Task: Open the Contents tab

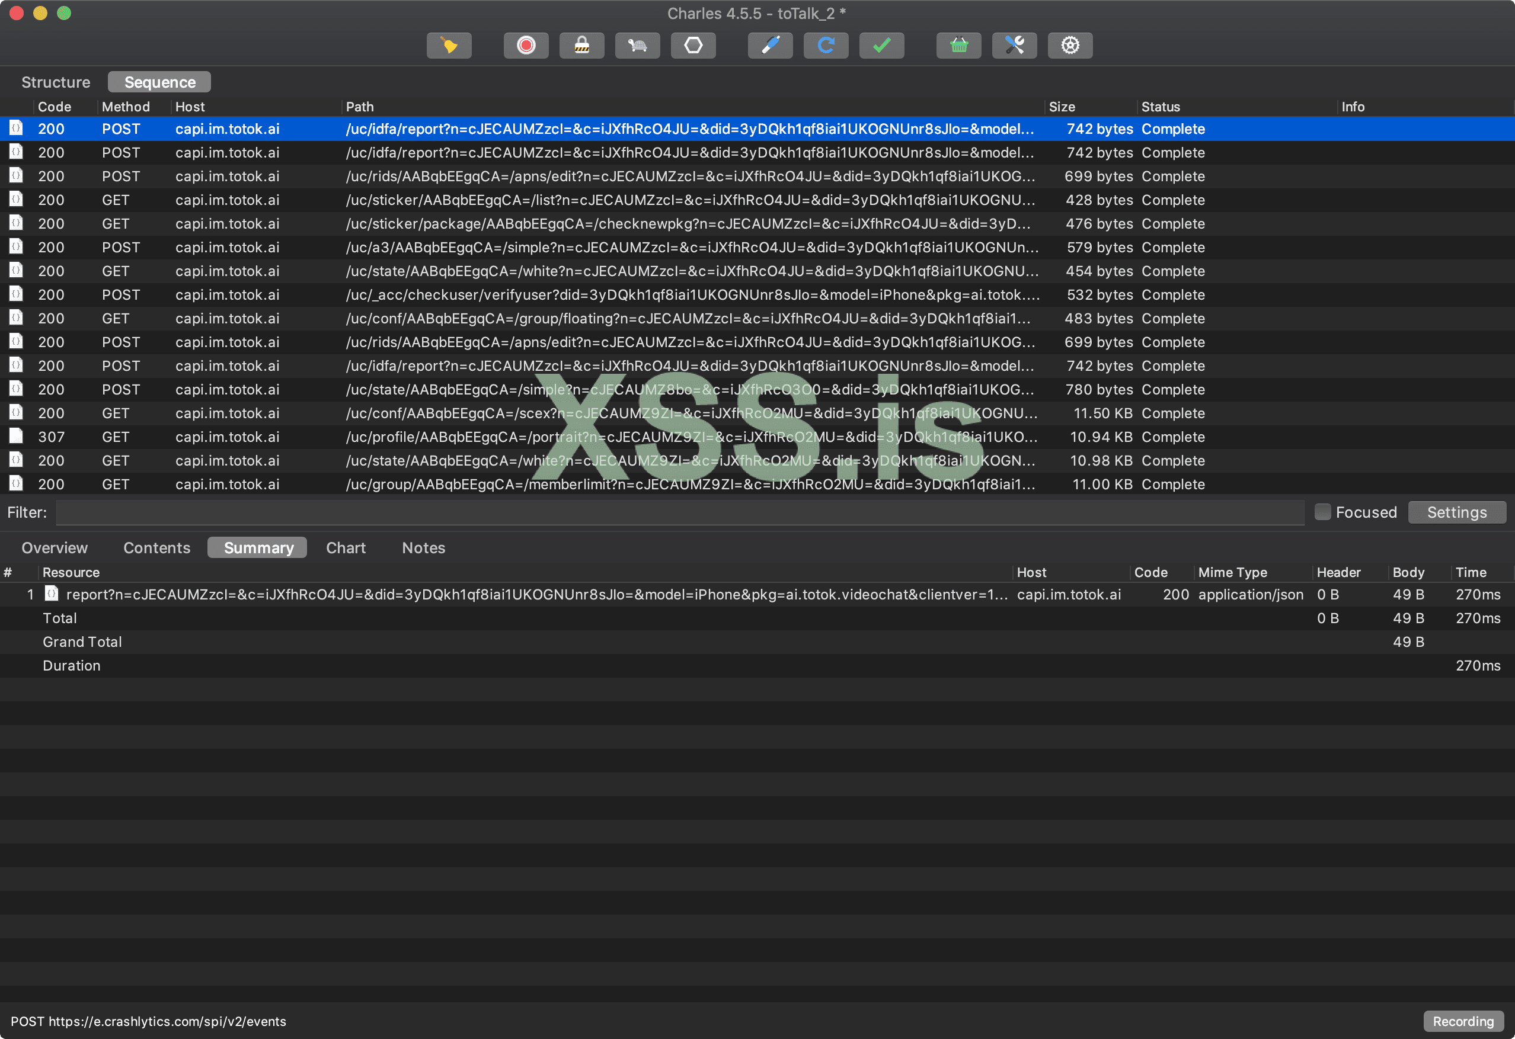Action: pos(156,548)
